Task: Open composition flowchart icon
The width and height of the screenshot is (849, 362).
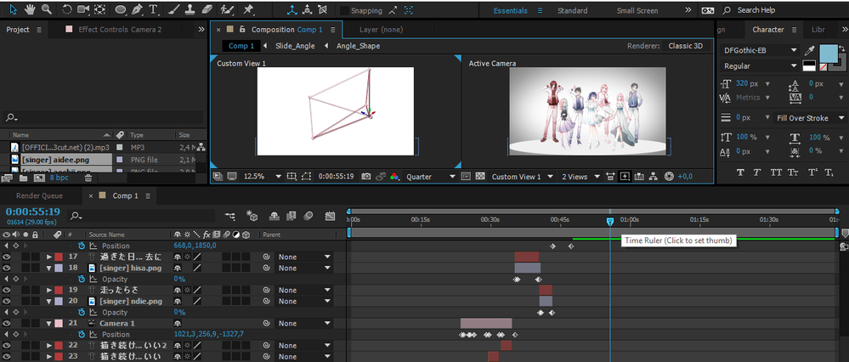Action: 653,177
